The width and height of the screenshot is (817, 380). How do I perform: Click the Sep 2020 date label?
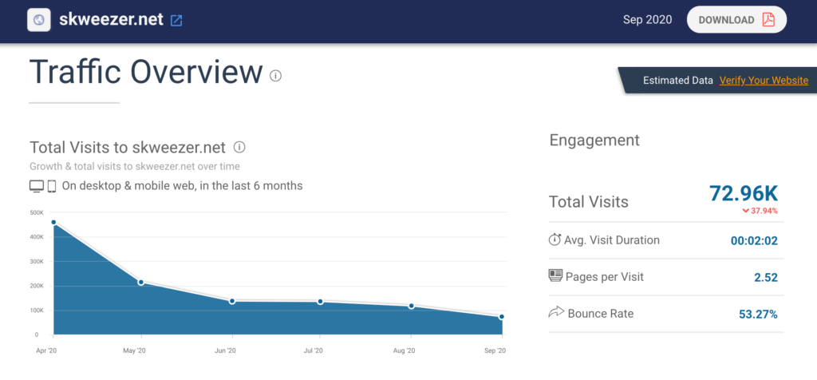click(647, 20)
